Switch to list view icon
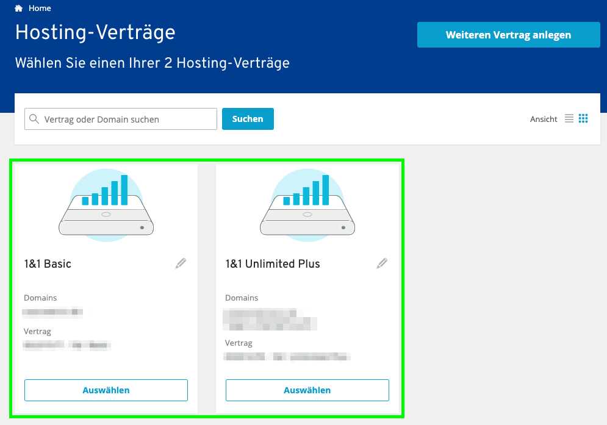This screenshot has width=607, height=425. click(x=569, y=118)
